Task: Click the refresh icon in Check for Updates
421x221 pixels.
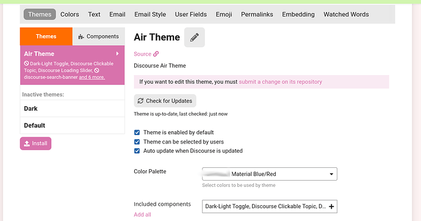Action: coord(140,101)
